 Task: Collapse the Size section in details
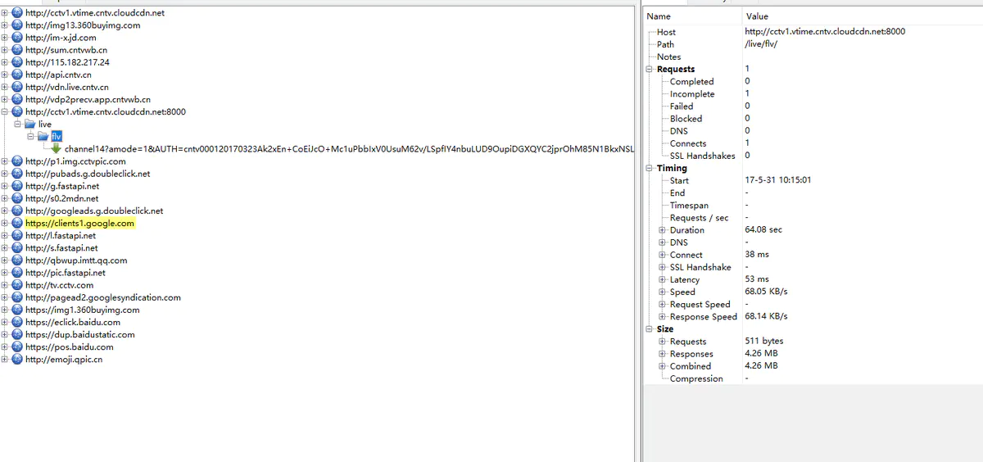click(650, 329)
